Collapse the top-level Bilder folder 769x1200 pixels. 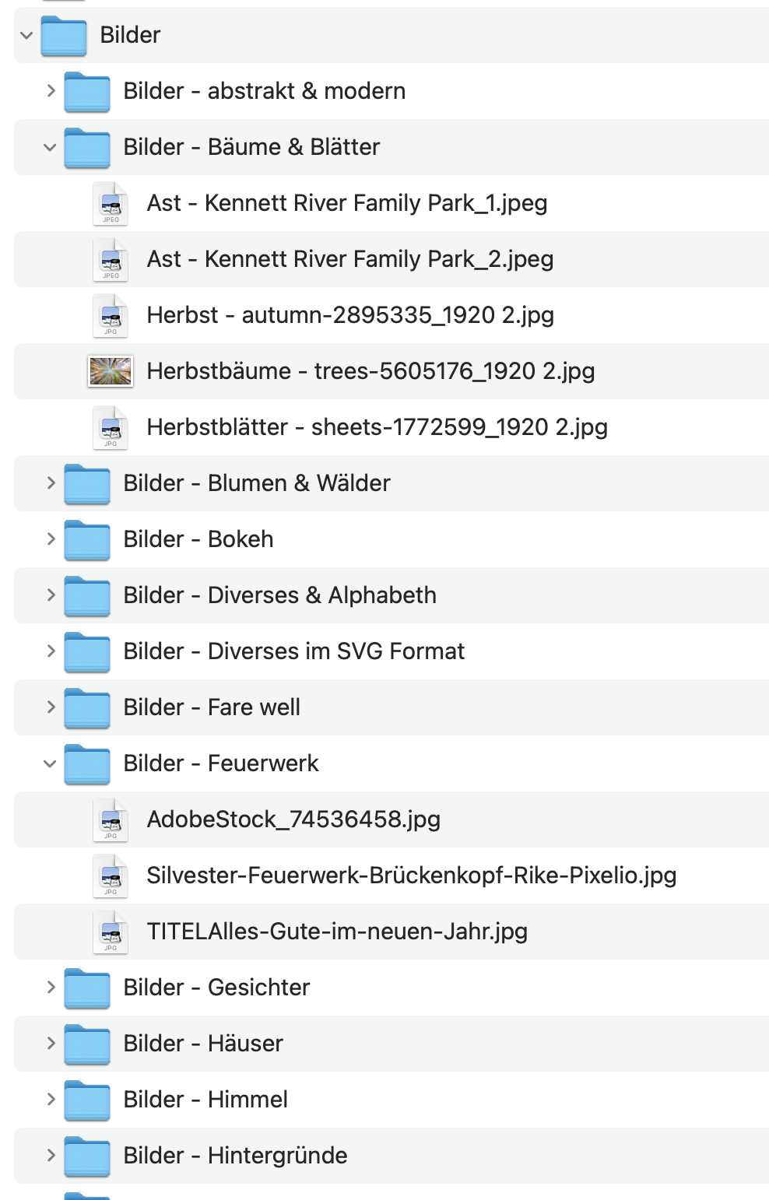tap(26, 36)
